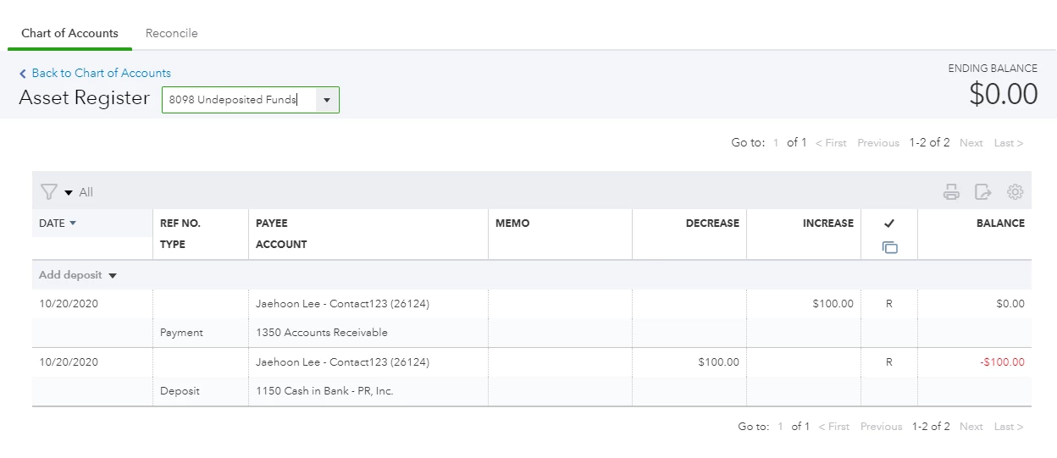Toggle reconcile status R on Payment row
This screenshot has width=1057, height=458.
click(889, 304)
